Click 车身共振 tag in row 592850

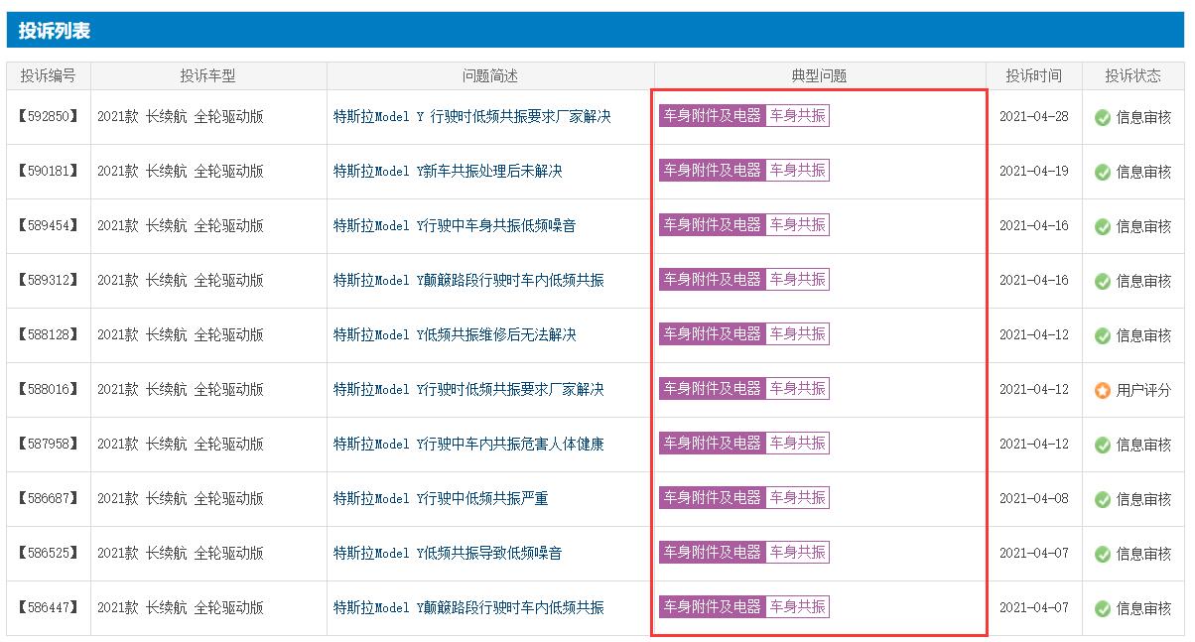(x=797, y=116)
